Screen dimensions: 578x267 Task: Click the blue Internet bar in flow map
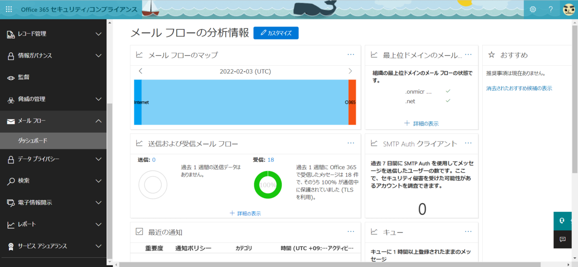click(138, 102)
